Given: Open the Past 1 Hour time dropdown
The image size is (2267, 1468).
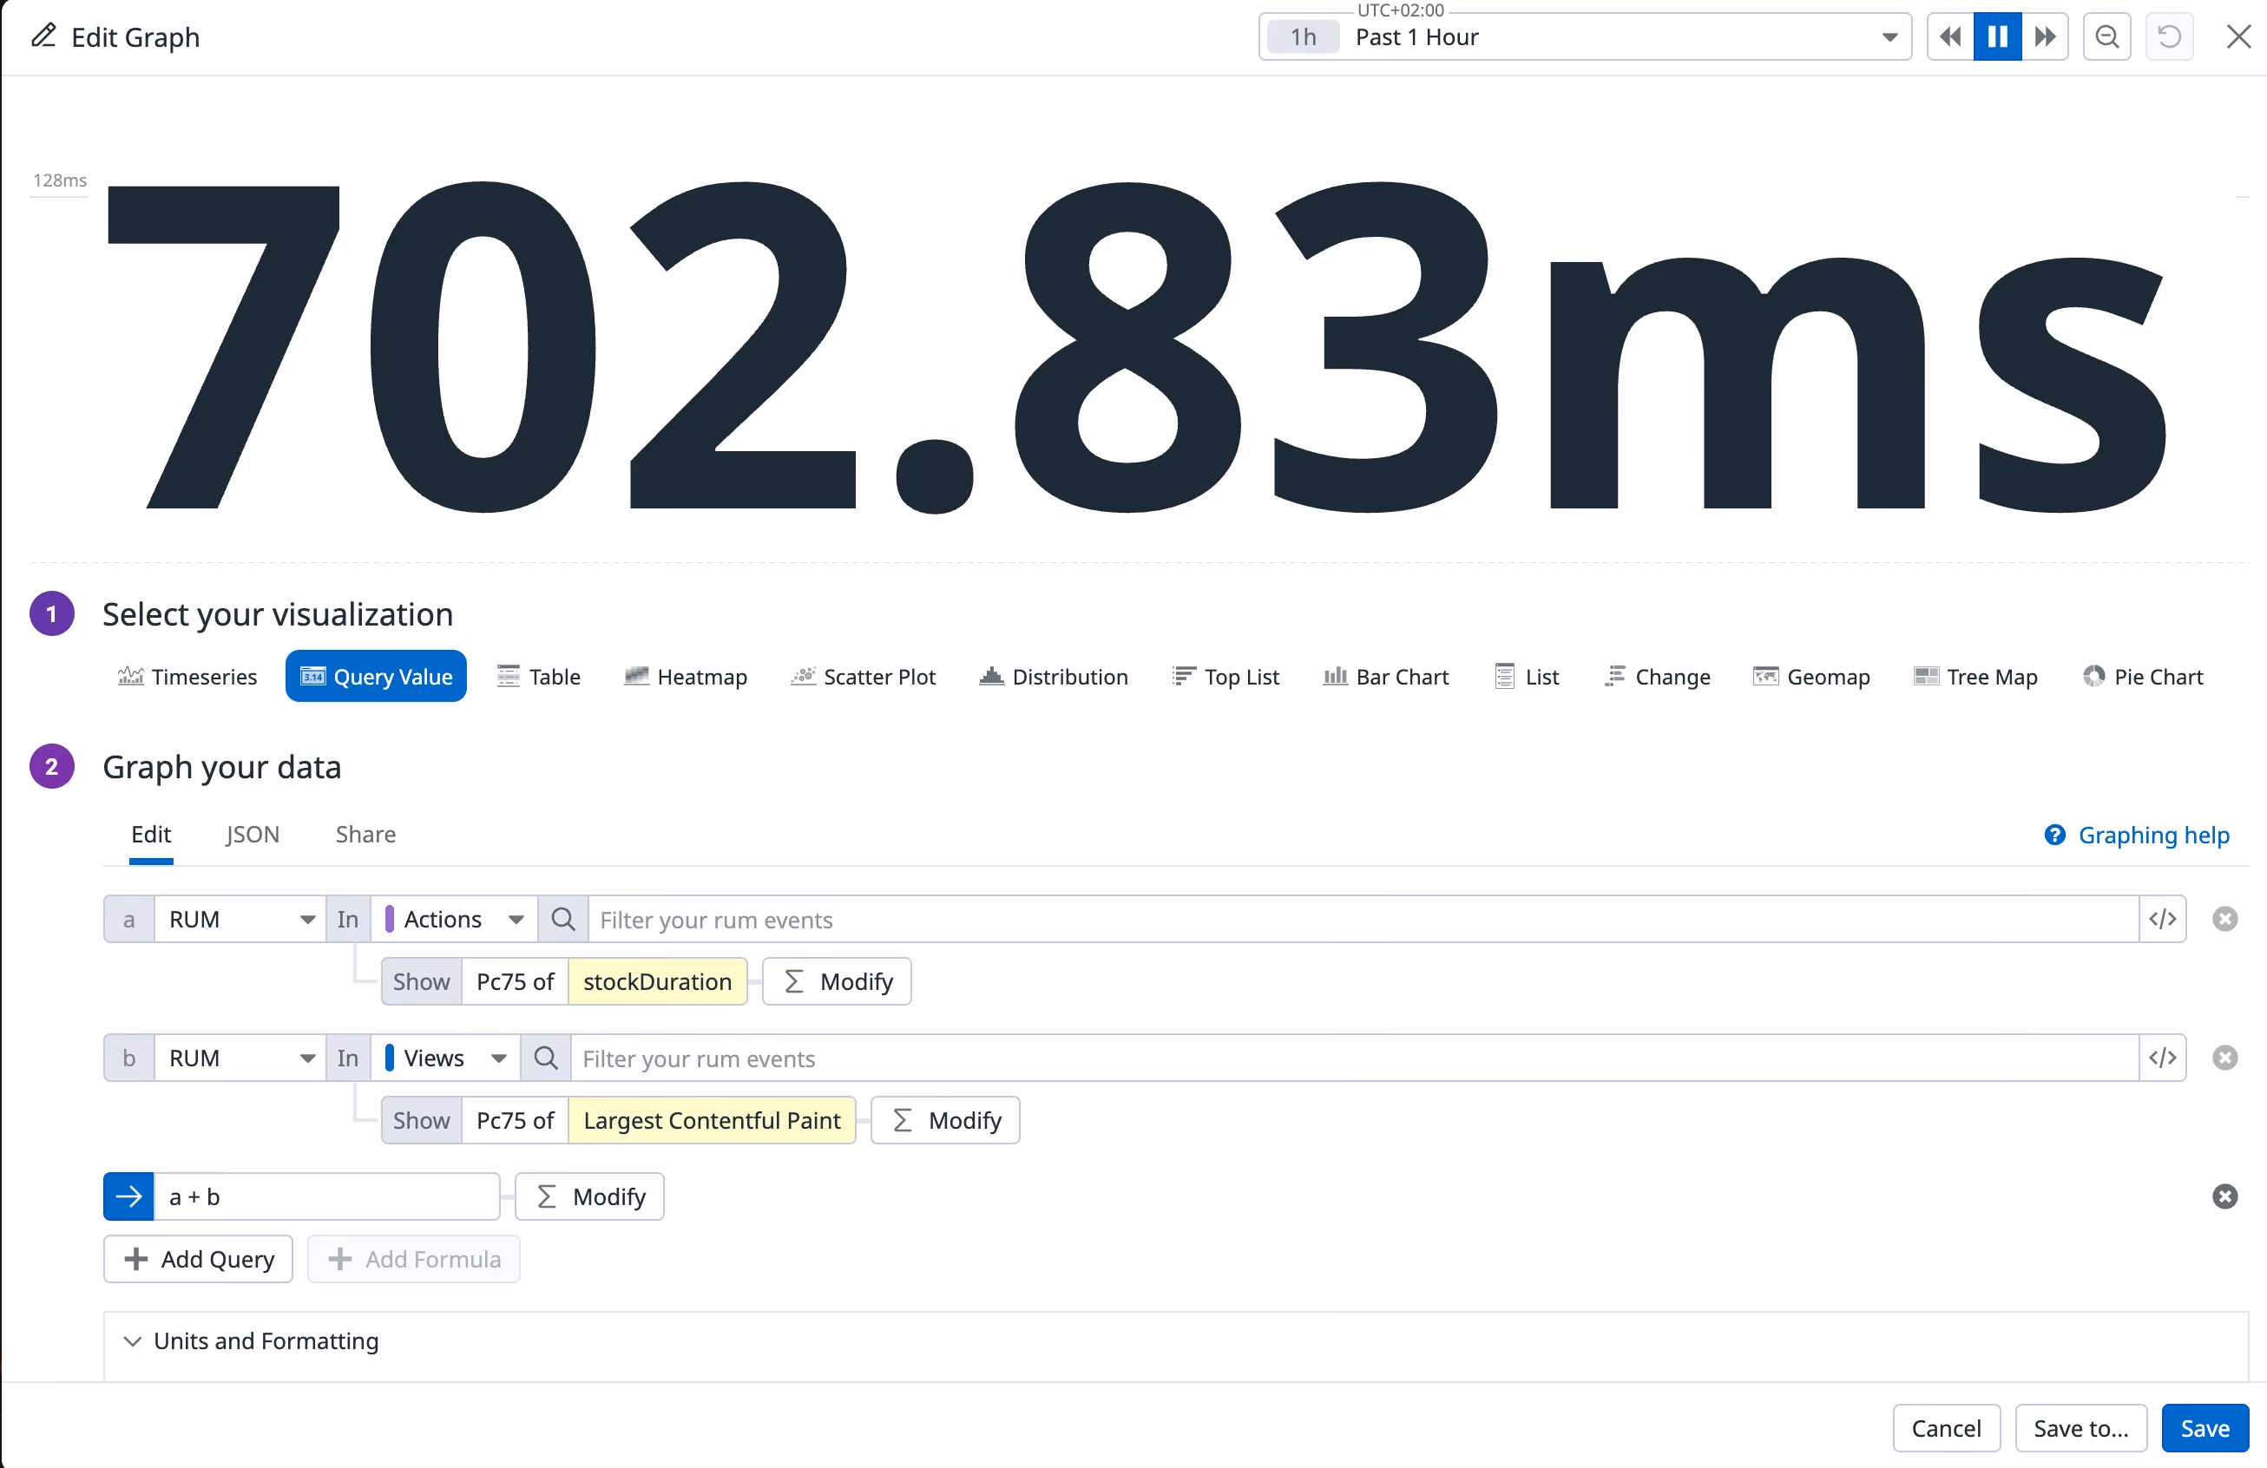Looking at the screenshot, I should (1585, 37).
